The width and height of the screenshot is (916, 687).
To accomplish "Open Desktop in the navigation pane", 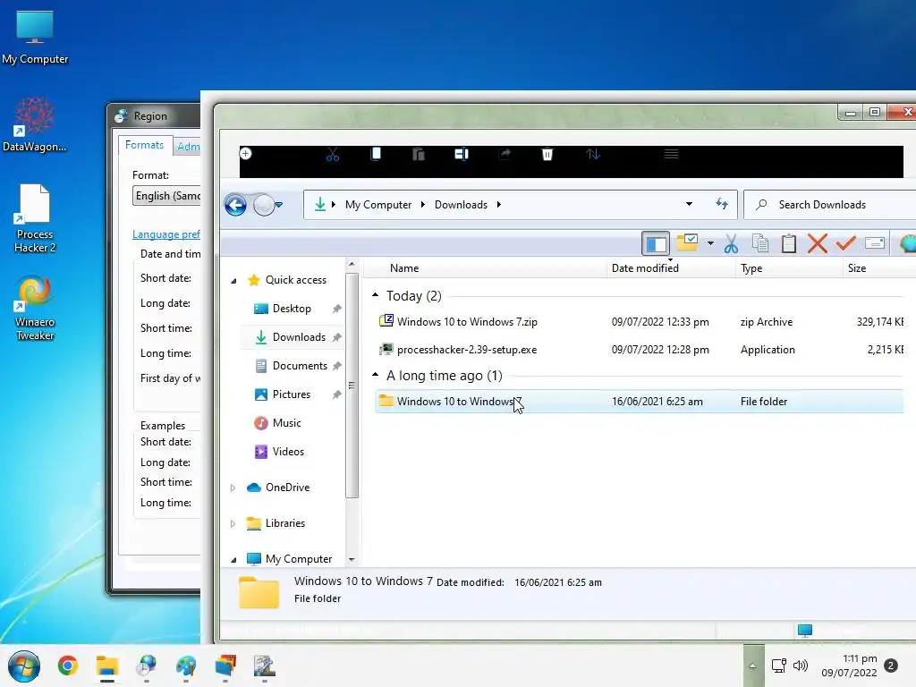I will [292, 309].
